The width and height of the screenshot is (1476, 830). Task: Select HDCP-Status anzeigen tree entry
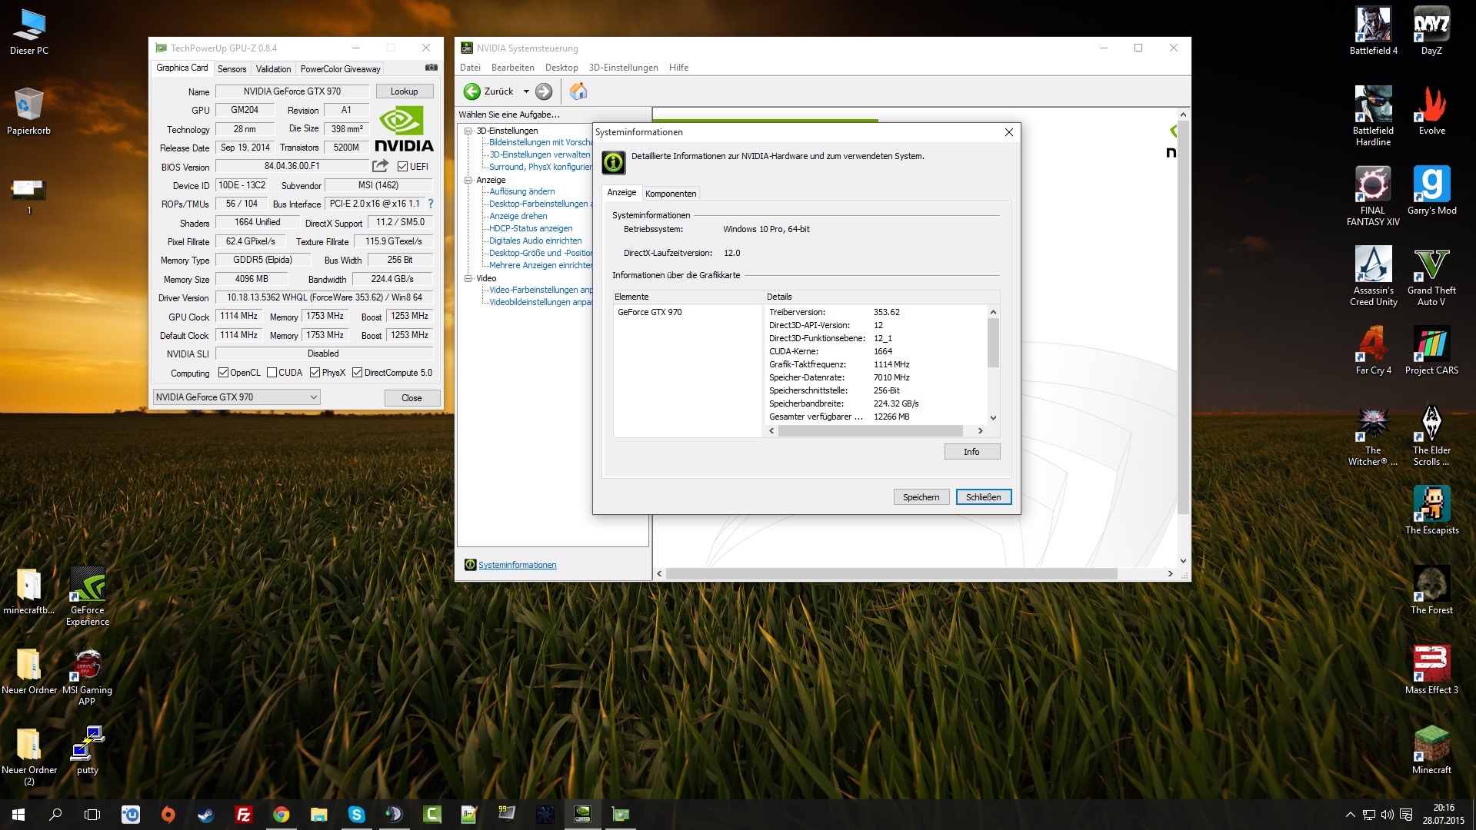(531, 228)
